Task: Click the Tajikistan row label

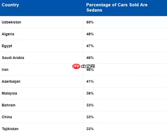Action: pos(10,129)
